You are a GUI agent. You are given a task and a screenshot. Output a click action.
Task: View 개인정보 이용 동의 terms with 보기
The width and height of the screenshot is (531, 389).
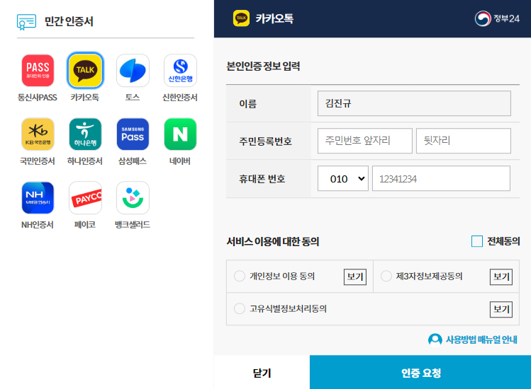(x=355, y=277)
